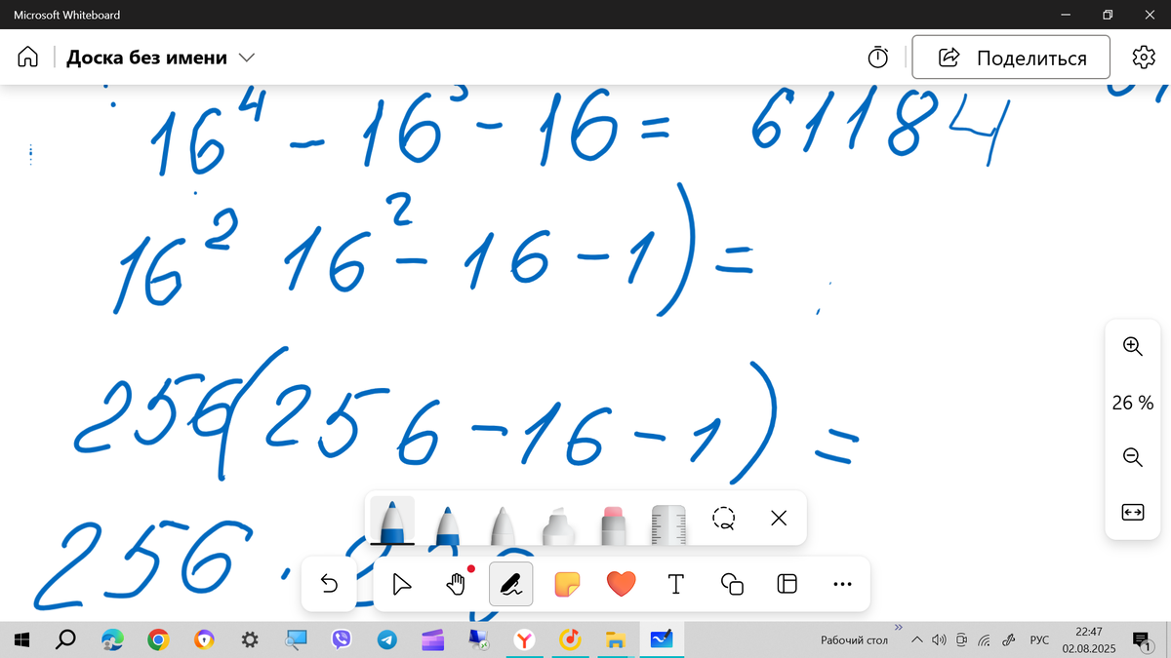
Task: Go to the whiteboard home page
Action: (x=28, y=58)
